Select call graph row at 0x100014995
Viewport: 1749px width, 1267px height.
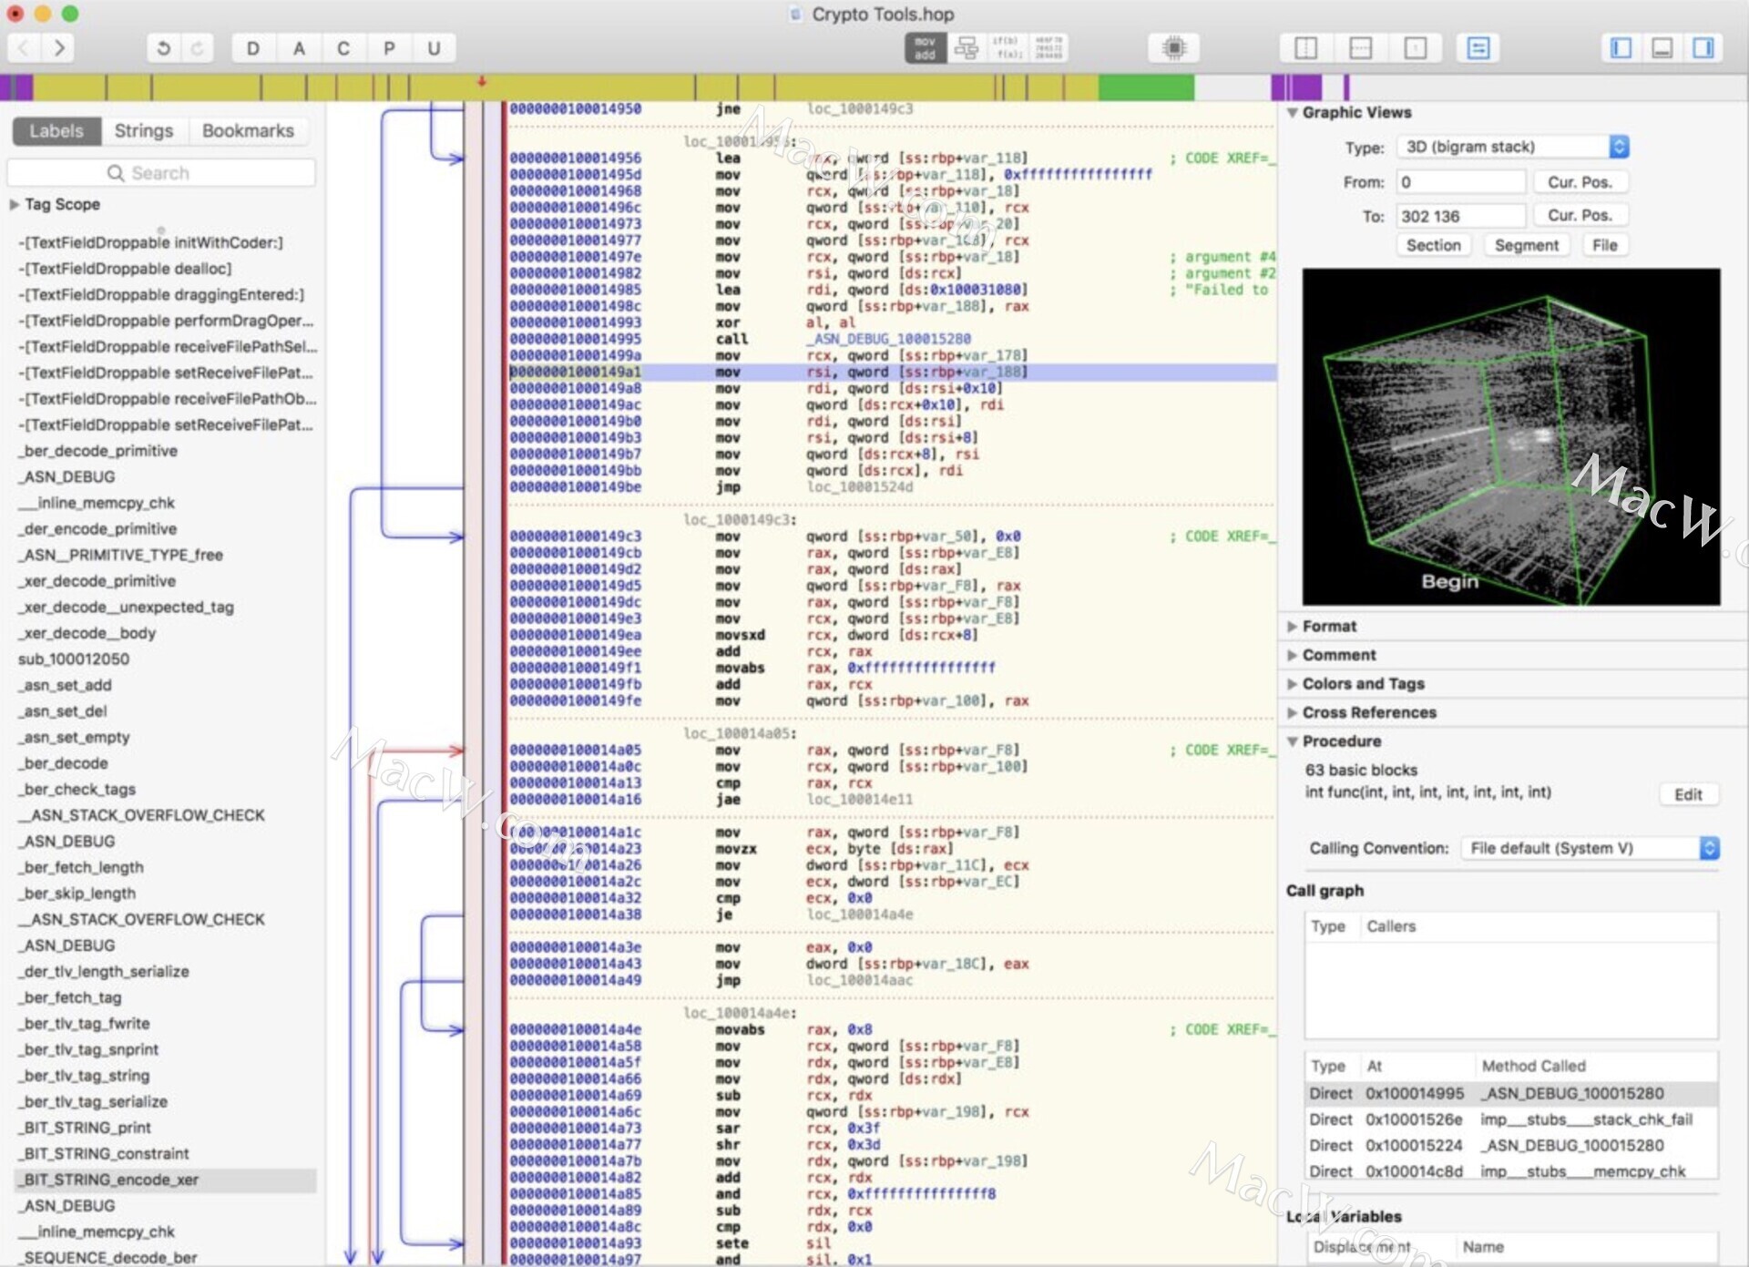[1511, 1094]
